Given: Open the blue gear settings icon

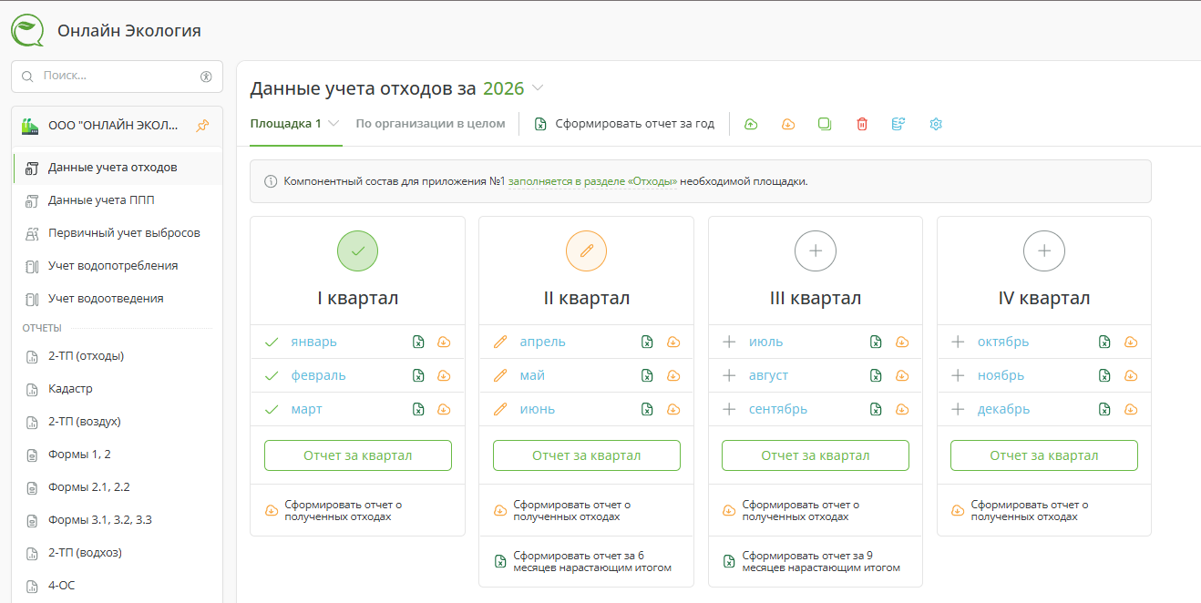Looking at the screenshot, I should (935, 124).
